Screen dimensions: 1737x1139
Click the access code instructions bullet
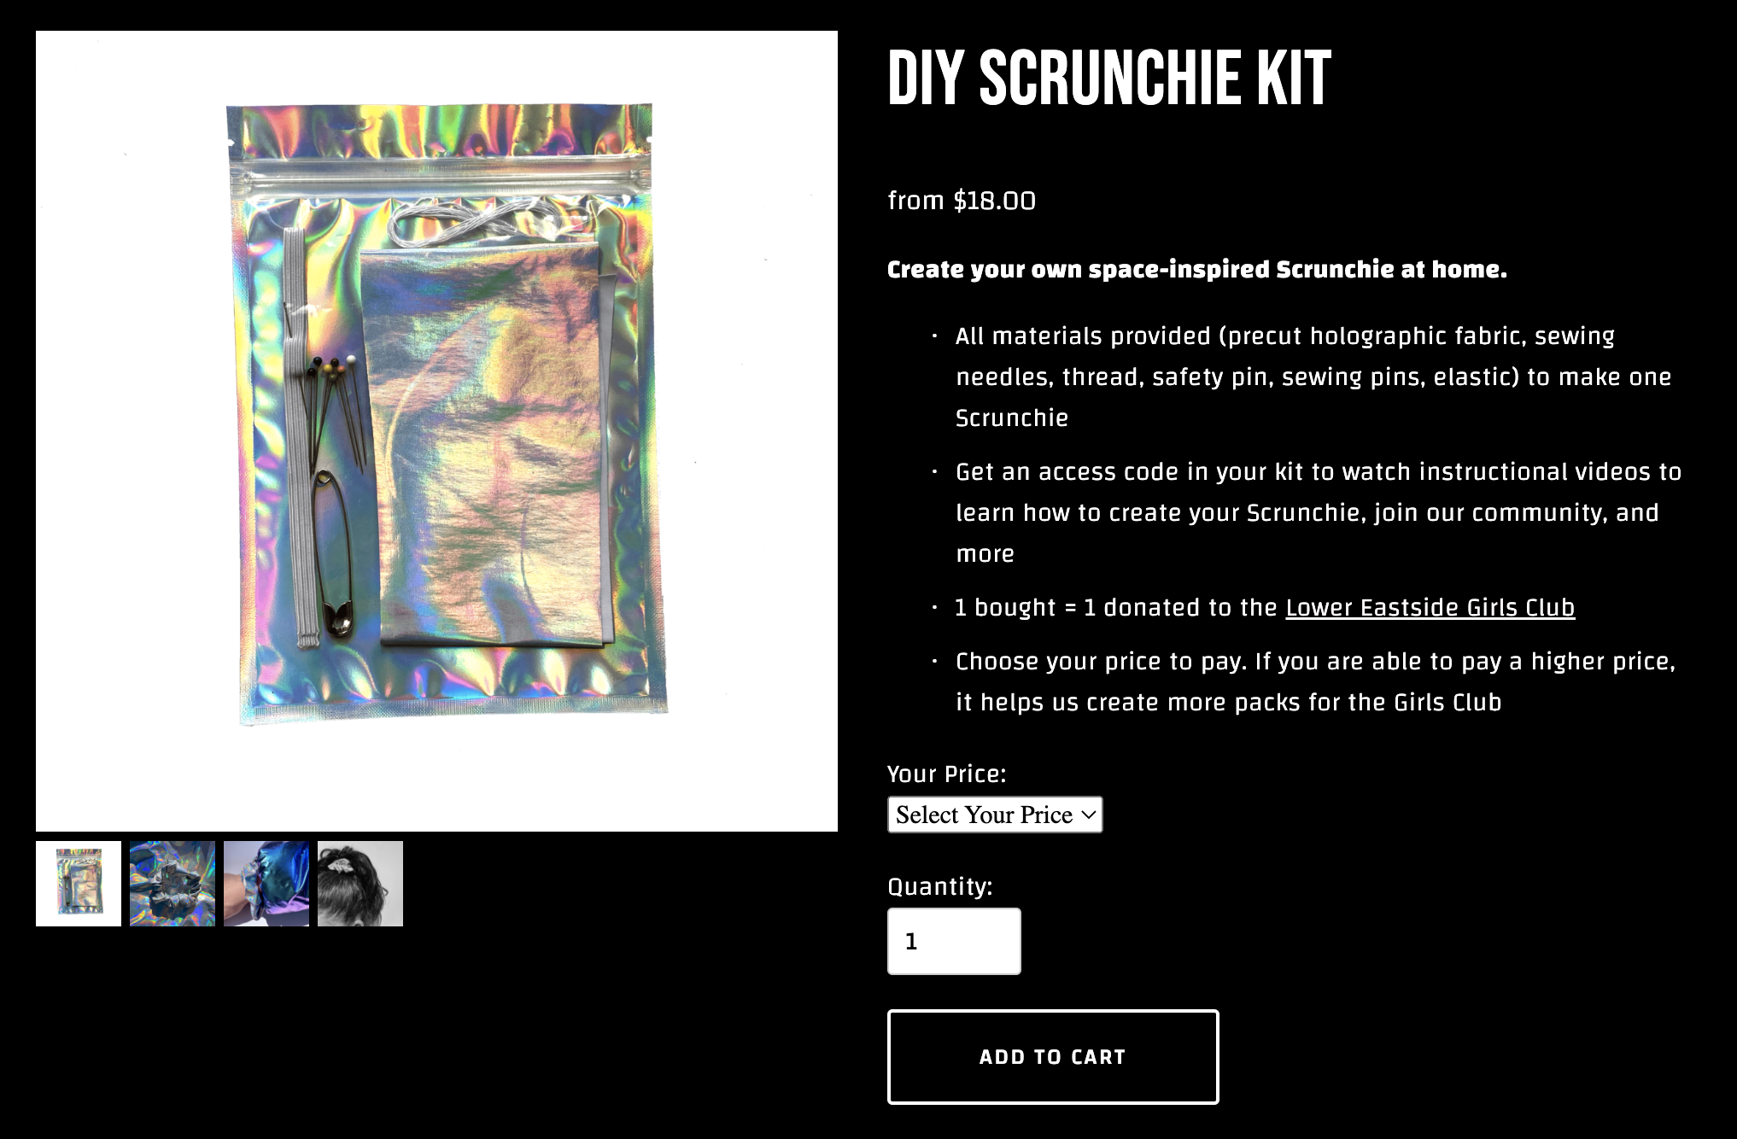(x=1319, y=512)
